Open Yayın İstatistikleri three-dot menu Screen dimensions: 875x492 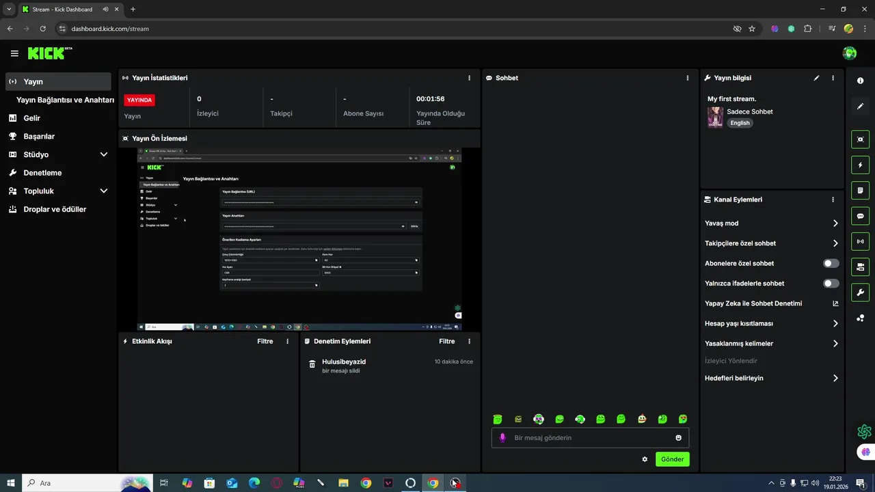pyautogui.click(x=469, y=78)
